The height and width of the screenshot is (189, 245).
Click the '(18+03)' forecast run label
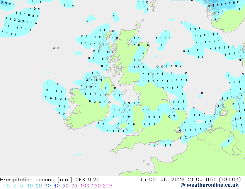(230, 180)
